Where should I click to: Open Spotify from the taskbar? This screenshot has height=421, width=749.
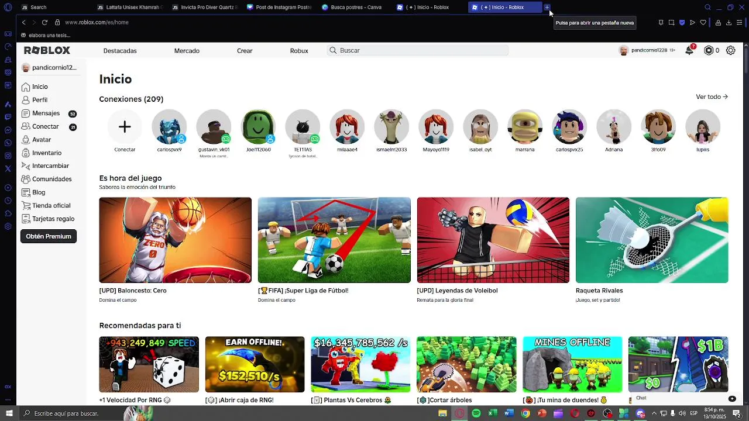click(x=476, y=413)
